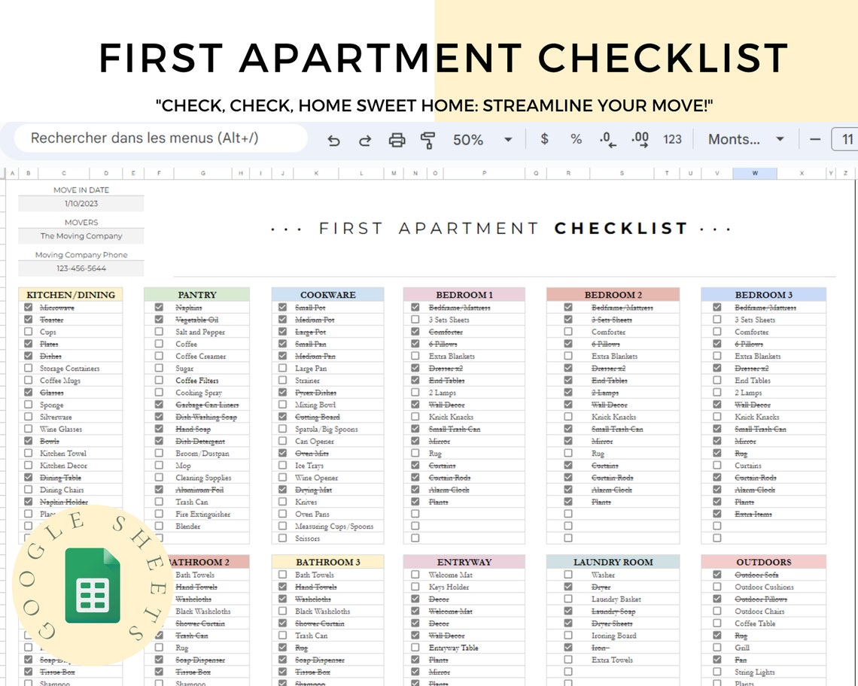
Task: Open more number formats via 123 icon
Action: [672, 139]
